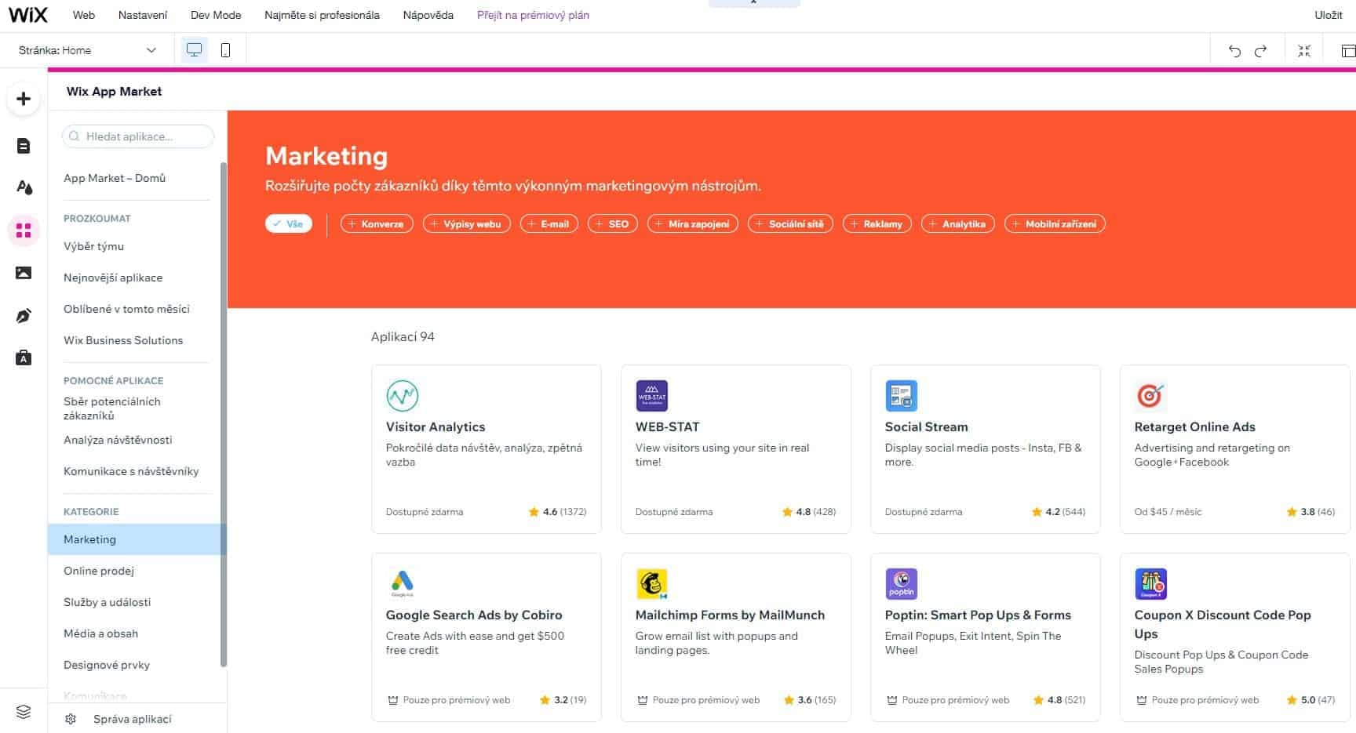Open the Nastavení menu

click(143, 15)
